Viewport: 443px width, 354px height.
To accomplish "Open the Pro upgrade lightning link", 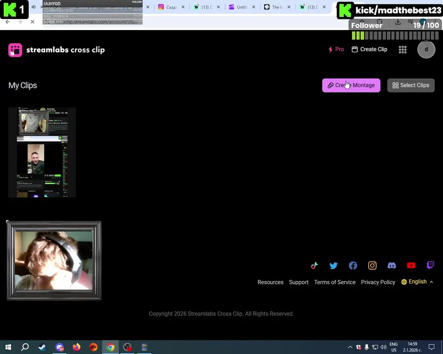I will click(x=336, y=49).
